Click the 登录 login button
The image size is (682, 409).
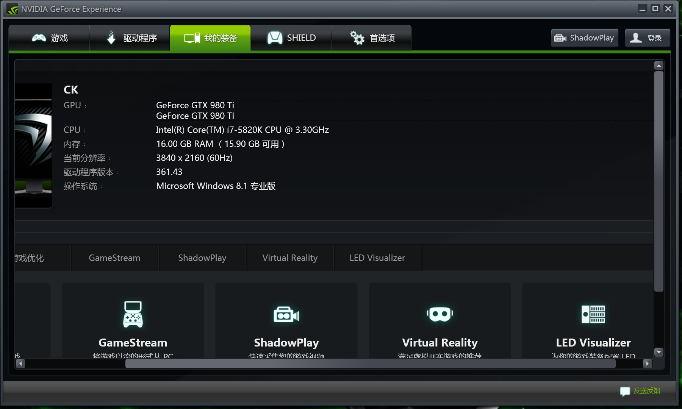648,38
